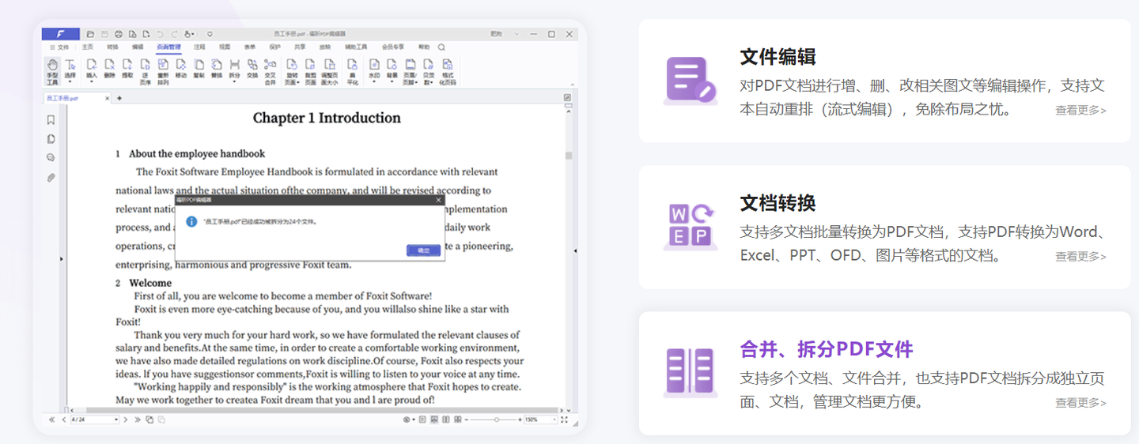Select single page view mode
The image size is (1139, 444).
pyautogui.click(x=422, y=420)
